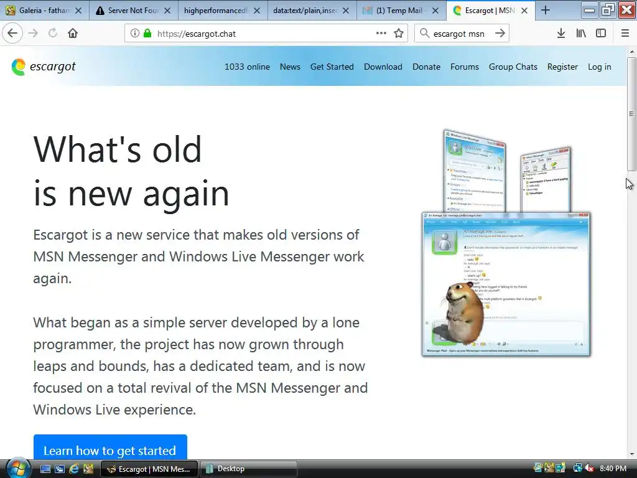637x478 pixels.
Task: Switch to the Temp Mail tab
Action: coord(401,11)
